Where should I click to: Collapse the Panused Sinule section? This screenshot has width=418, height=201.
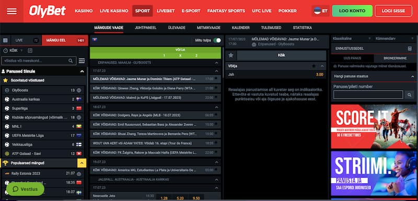(x=82, y=71)
